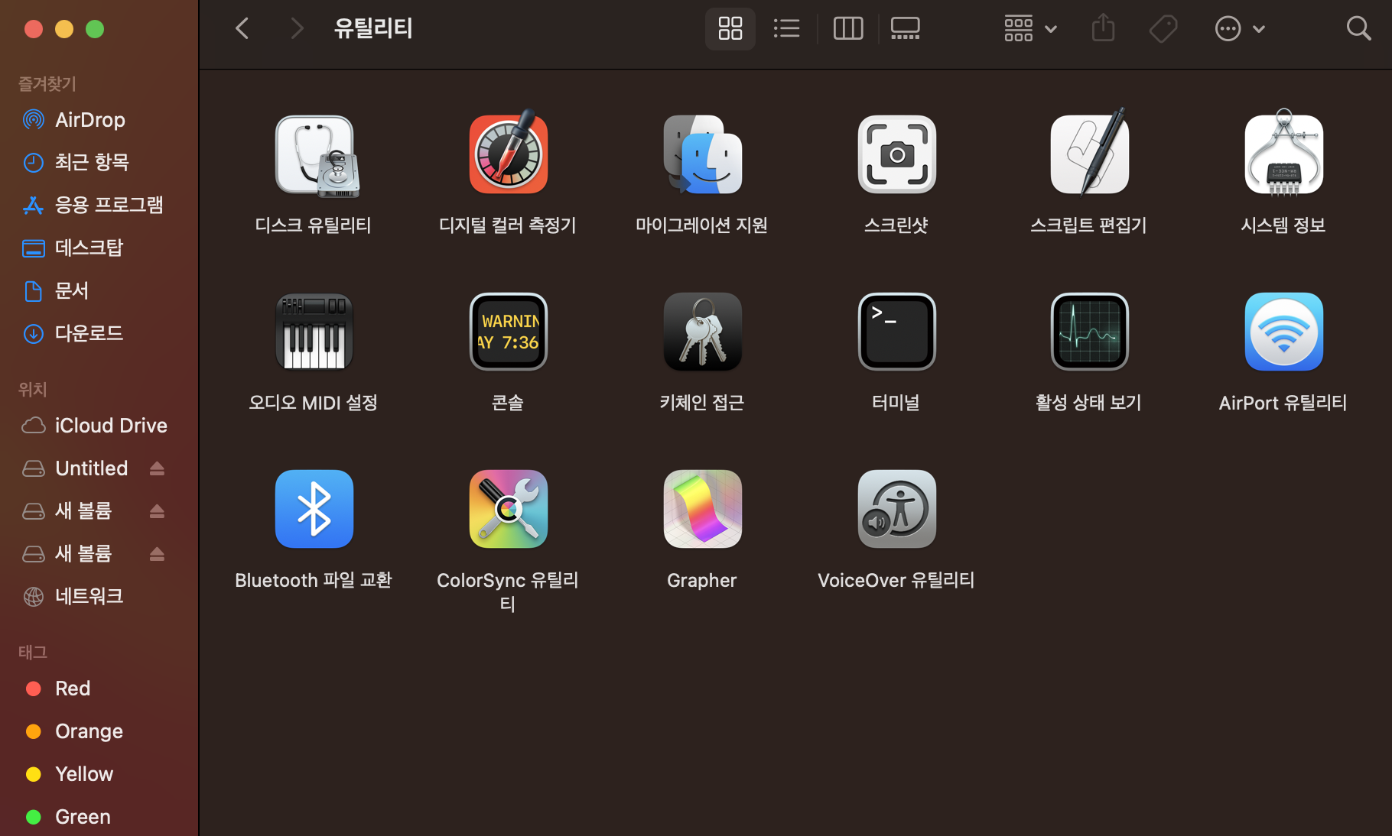This screenshot has width=1392, height=836.
Task: Open Activity Monitor
Action: click(x=1089, y=332)
